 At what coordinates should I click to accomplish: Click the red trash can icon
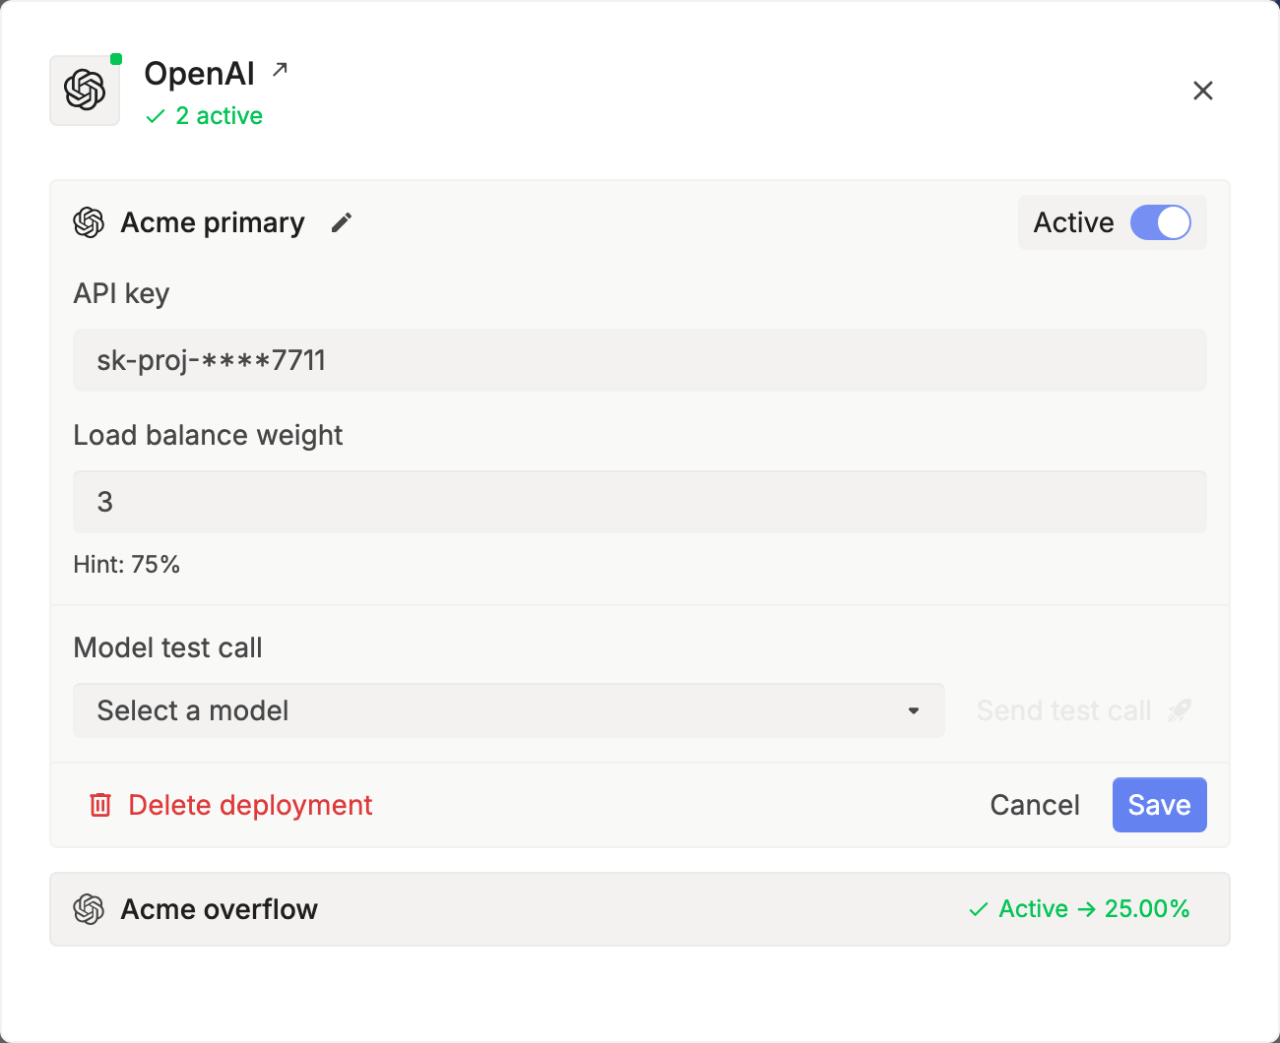(100, 805)
